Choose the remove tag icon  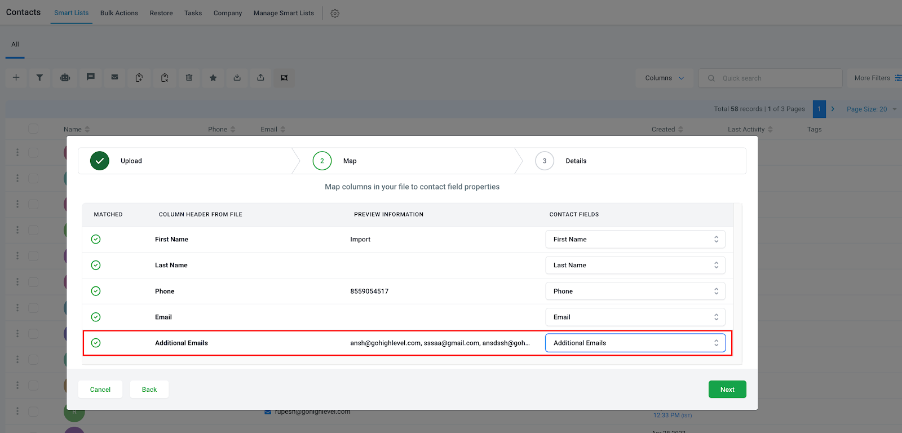[x=165, y=78]
